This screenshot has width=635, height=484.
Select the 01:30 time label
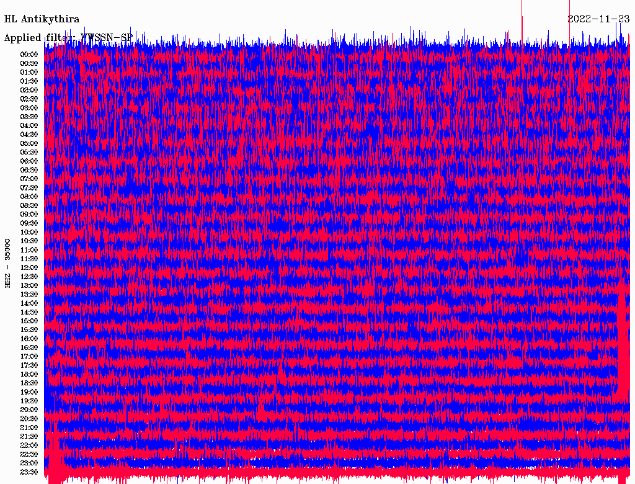pos(29,81)
